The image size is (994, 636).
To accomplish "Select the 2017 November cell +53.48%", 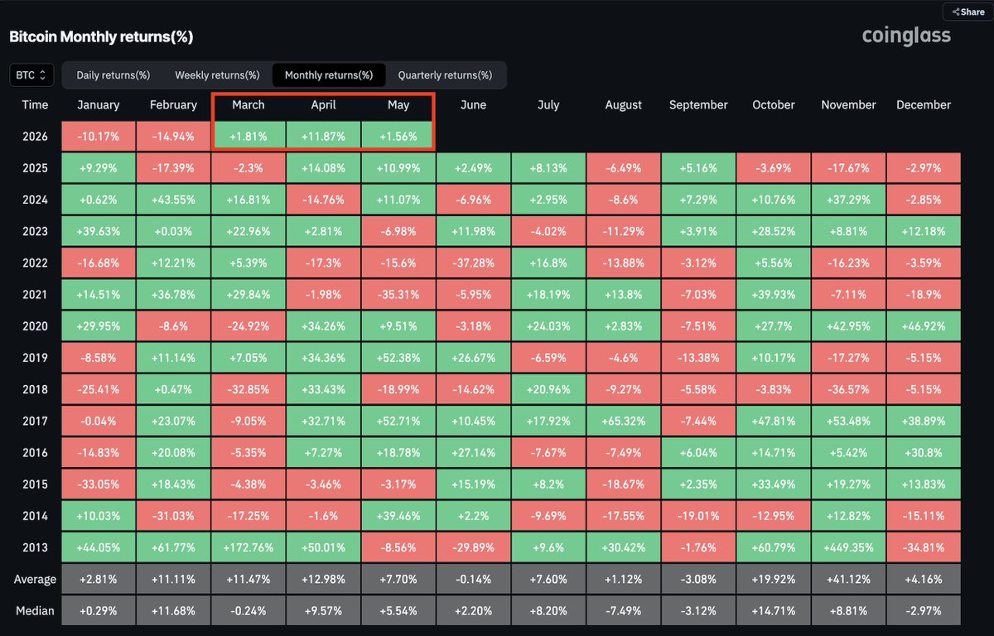I will tap(848, 421).
